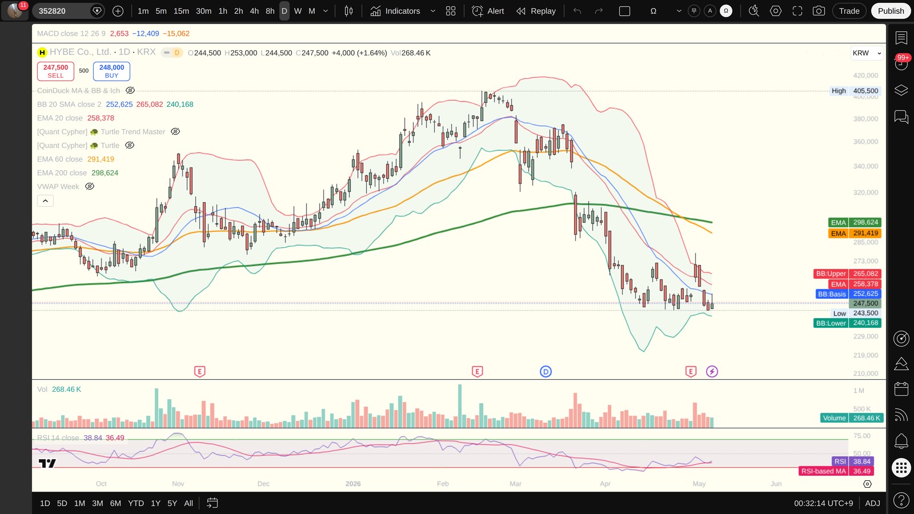Collapse the indicator legend chevron
Image resolution: width=914 pixels, height=514 pixels.
pos(45,200)
